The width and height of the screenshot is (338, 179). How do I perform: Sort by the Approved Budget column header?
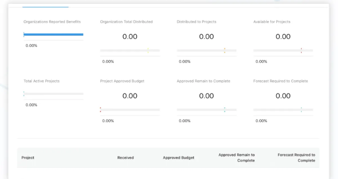179,158
